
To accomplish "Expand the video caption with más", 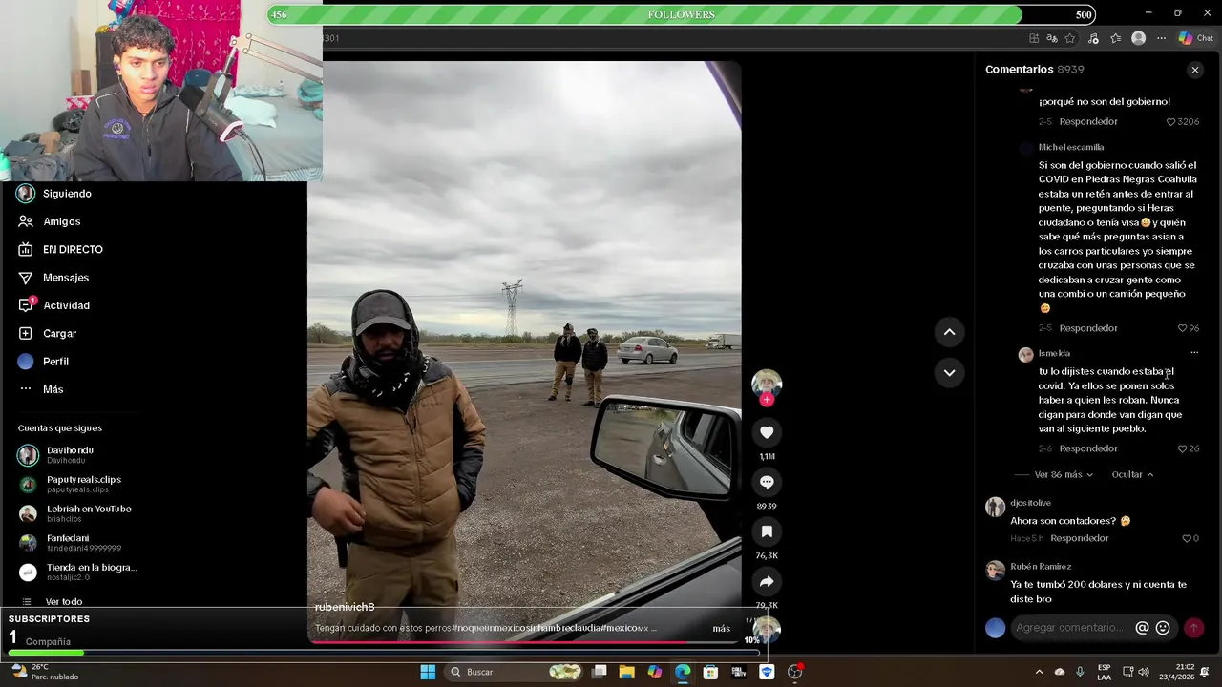I will point(721,628).
